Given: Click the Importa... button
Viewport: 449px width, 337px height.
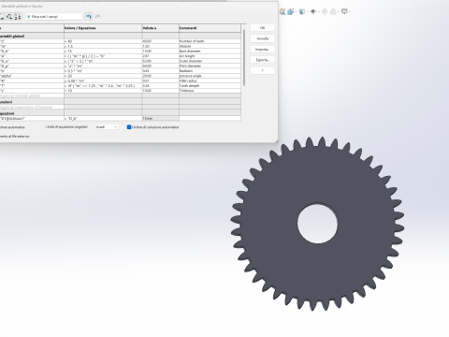Looking at the screenshot, I should 262,50.
